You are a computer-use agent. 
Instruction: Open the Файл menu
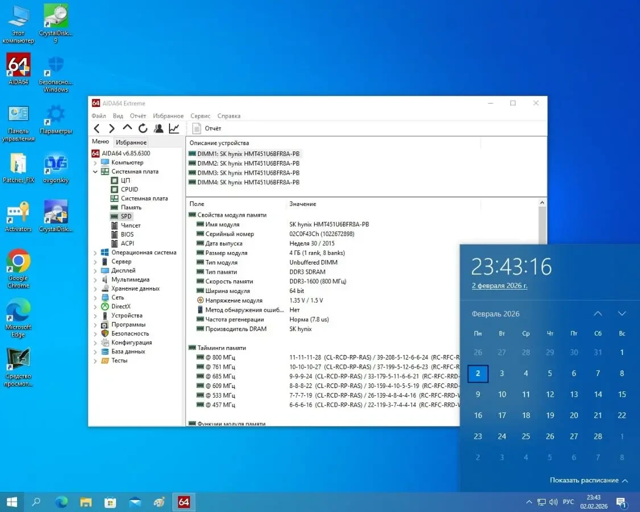(x=99, y=116)
